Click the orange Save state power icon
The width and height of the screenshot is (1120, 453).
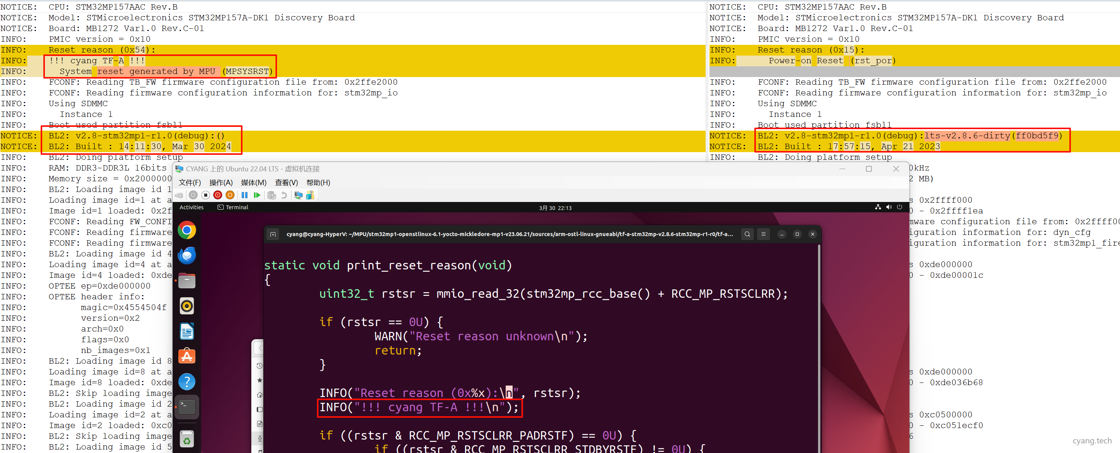click(x=230, y=195)
